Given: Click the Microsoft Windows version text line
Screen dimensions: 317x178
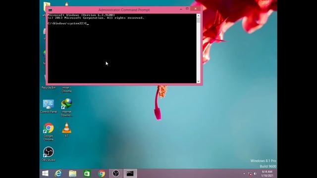Looking at the screenshot, I should point(81,15).
